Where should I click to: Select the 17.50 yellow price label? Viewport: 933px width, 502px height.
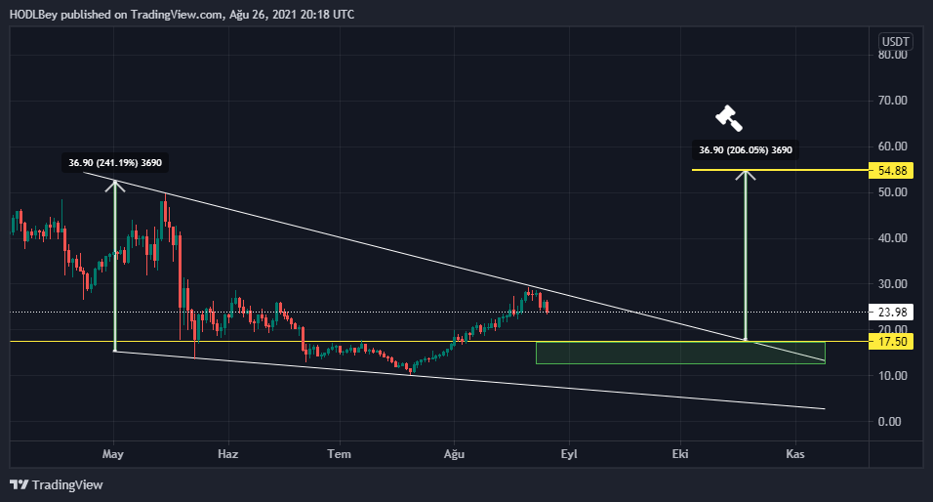pos(891,342)
